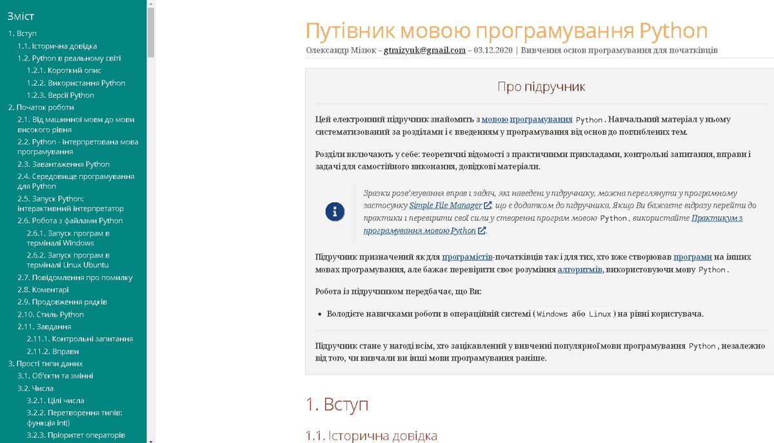The image size is (774, 443).
Task: Open 1.2. Python в реальному світі
Action: point(69,58)
